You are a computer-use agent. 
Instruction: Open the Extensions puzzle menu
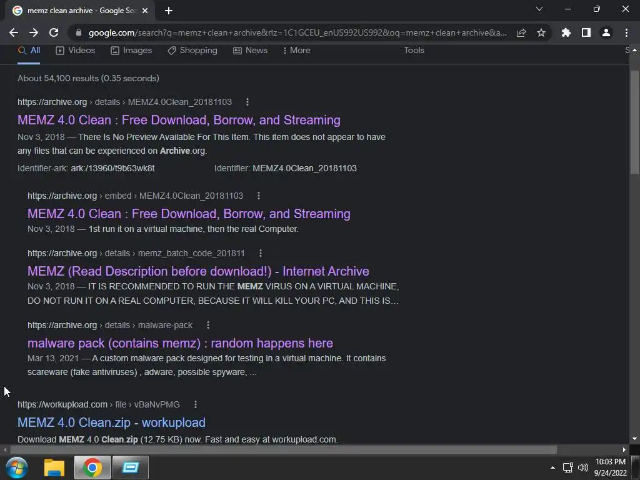pyautogui.click(x=566, y=32)
